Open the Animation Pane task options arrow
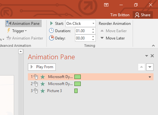 (x=146, y=56)
